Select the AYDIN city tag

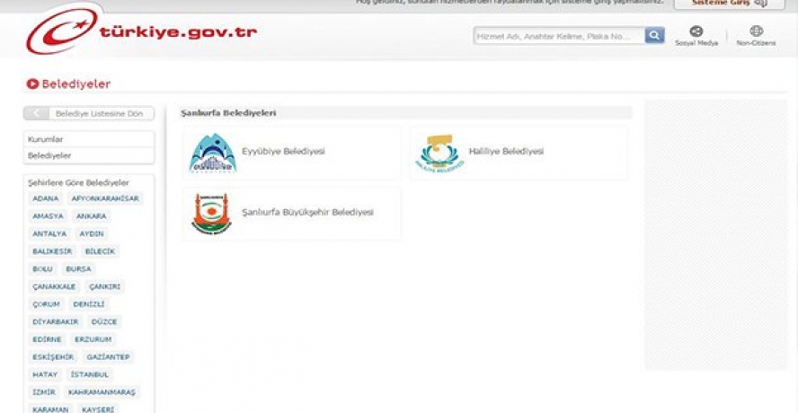click(x=92, y=234)
